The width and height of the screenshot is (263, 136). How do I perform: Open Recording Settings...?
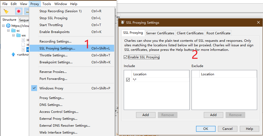[72, 41]
